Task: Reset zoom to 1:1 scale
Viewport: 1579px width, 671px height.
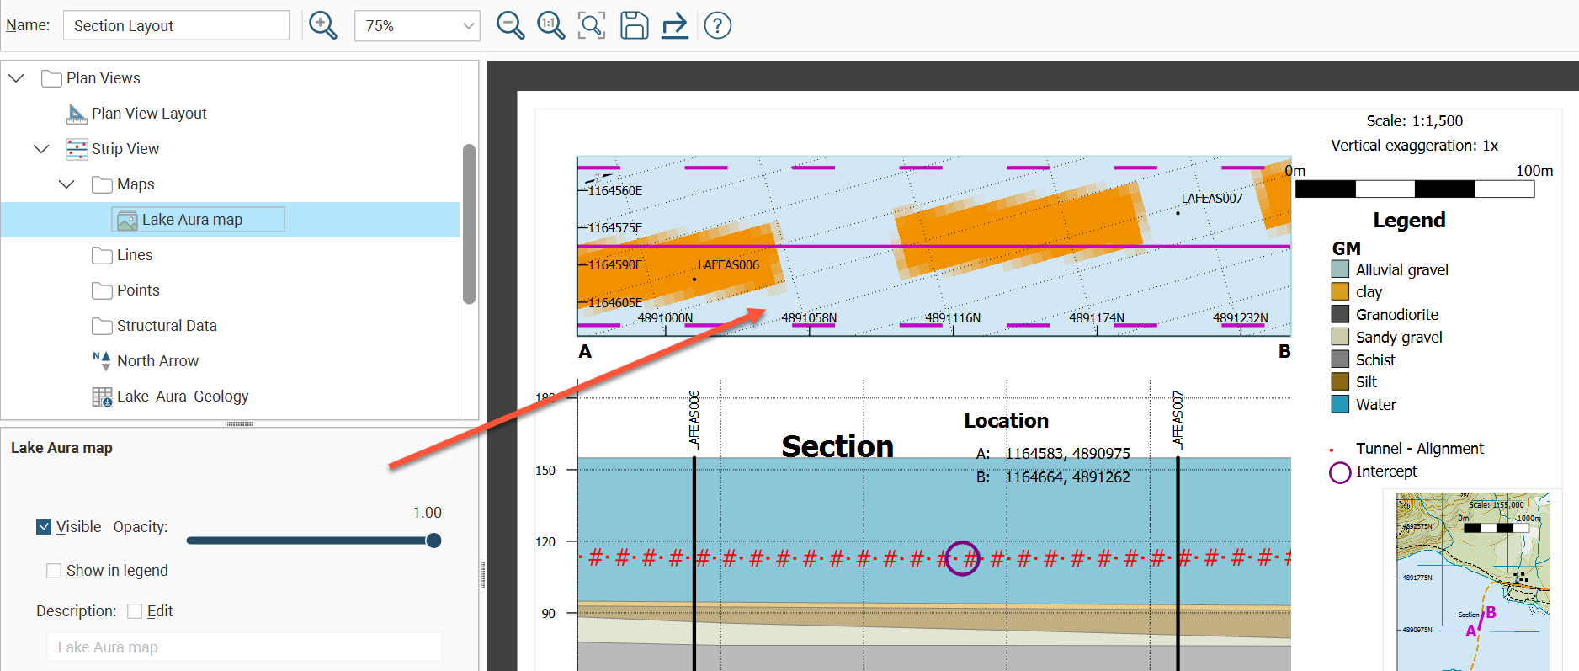Action: pos(550,25)
